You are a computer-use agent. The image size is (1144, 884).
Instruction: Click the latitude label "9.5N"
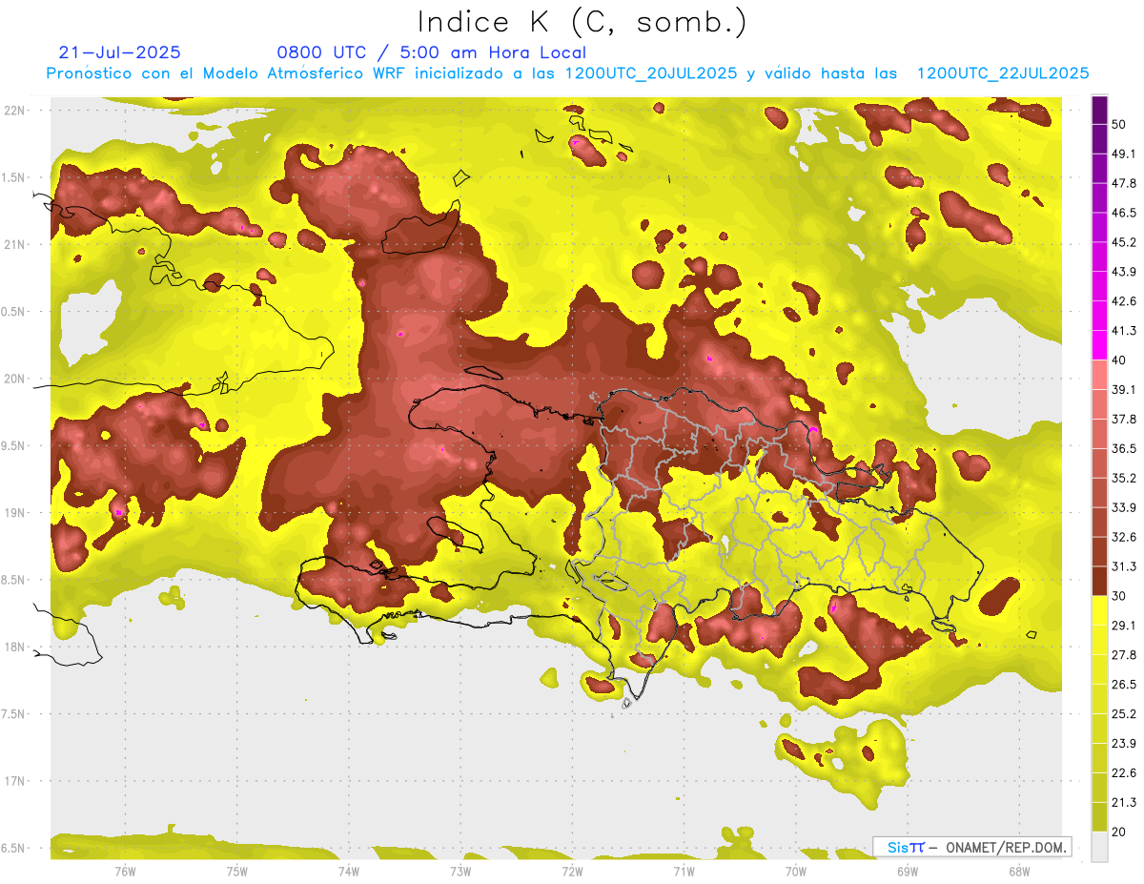tap(14, 445)
